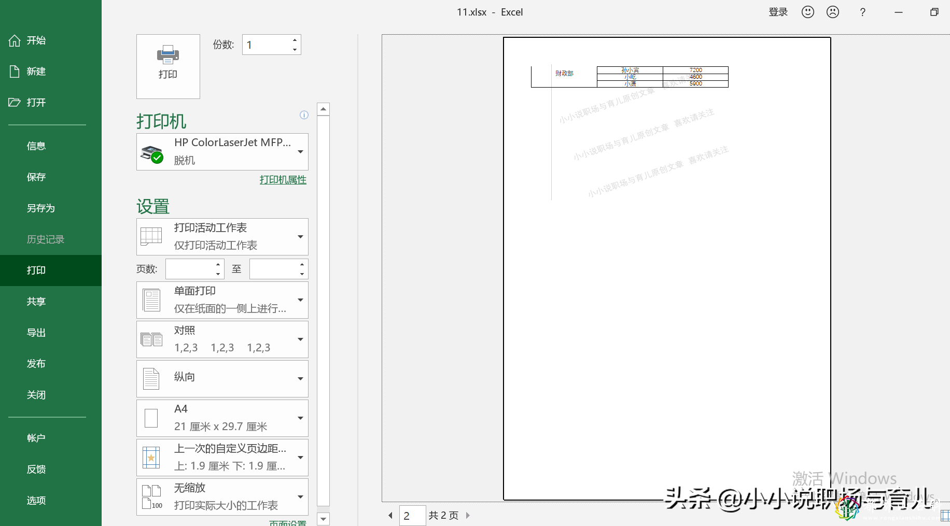Select the Print (打印) sidebar item
Image resolution: width=950 pixels, height=526 pixels.
point(51,271)
